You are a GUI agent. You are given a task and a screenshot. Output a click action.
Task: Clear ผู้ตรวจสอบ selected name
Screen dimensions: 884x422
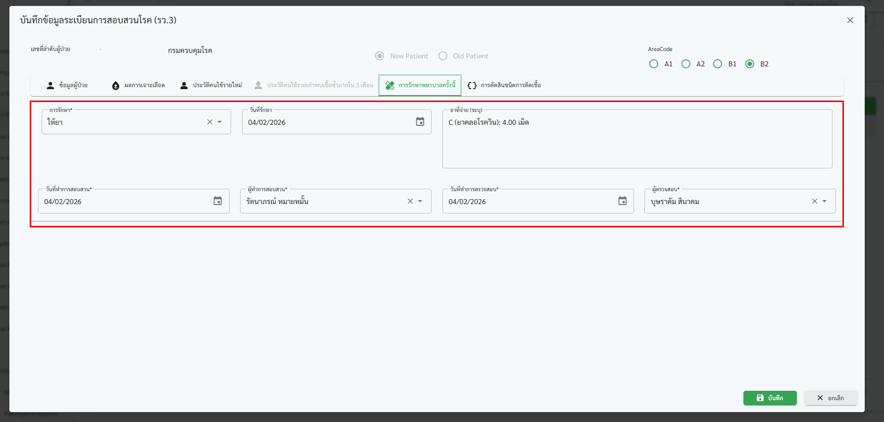coord(814,201)
